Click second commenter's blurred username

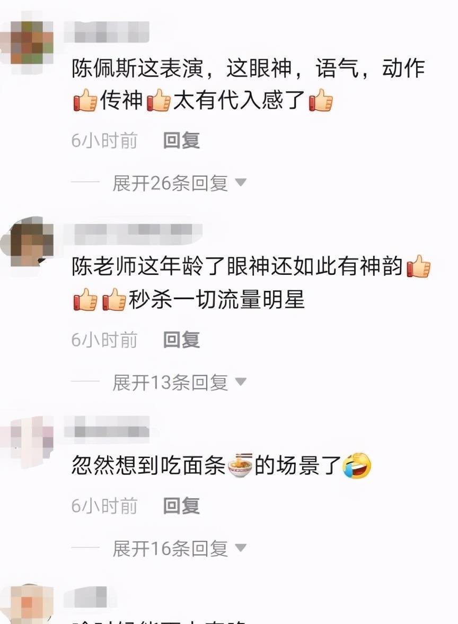click(x=133, y=231)
